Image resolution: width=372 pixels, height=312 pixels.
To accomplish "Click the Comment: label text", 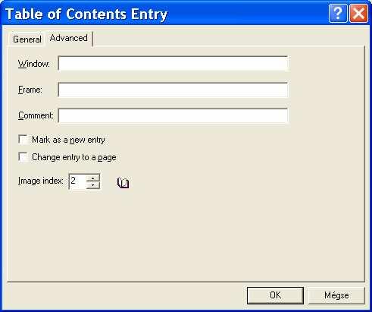I will [36, 115].
